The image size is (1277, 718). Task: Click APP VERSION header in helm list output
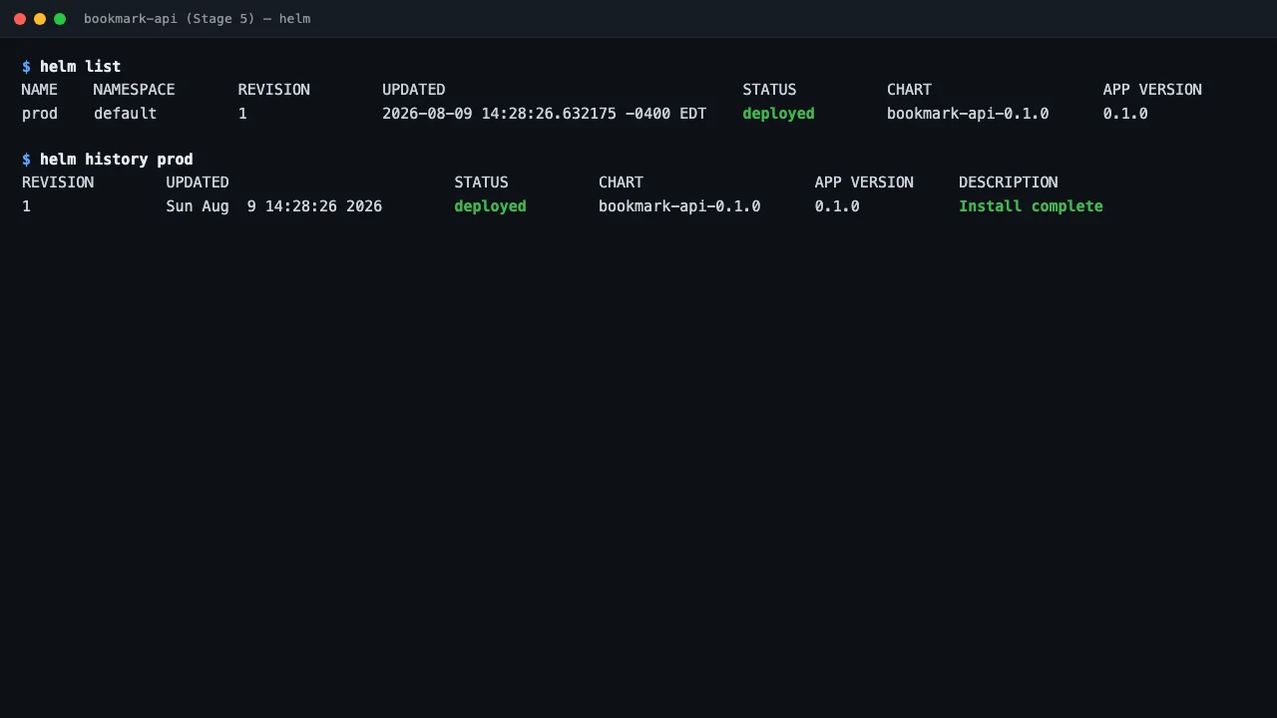(x=1152, y=90)
